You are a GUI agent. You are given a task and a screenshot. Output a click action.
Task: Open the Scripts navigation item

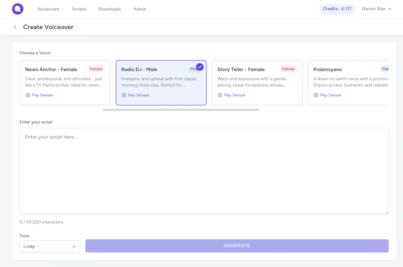click(x=79, y=9)
